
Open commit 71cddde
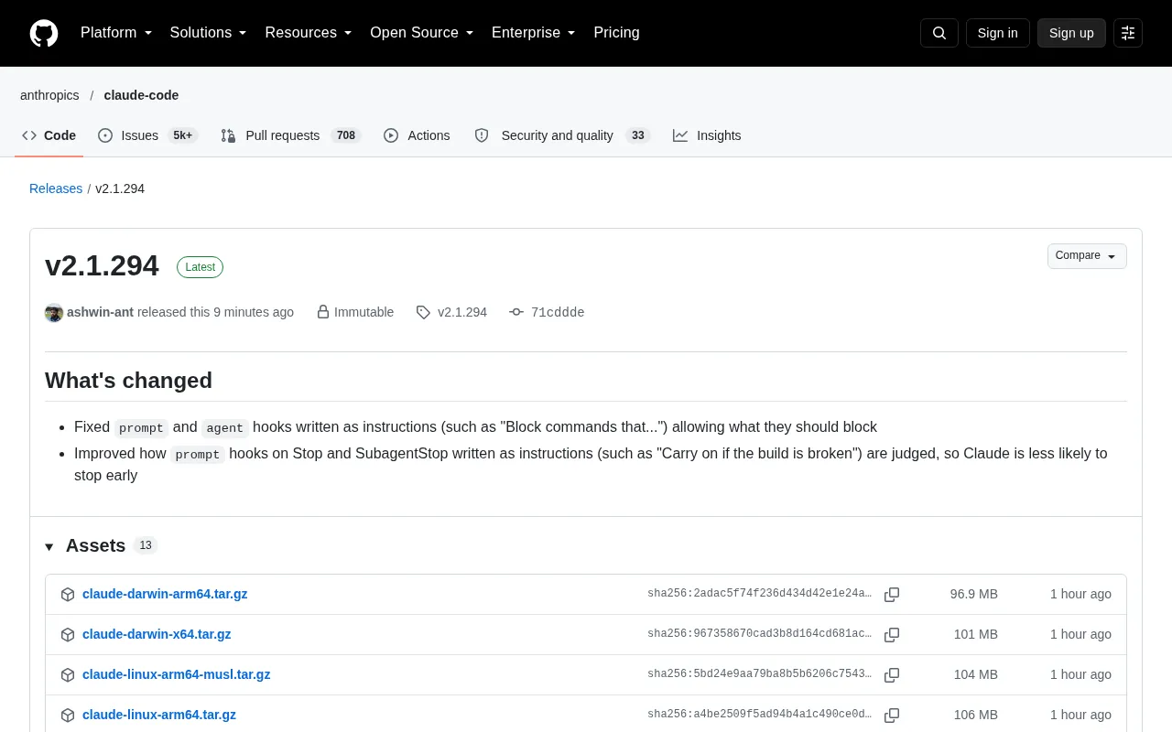pyautogui.click(x=558, y=312)
